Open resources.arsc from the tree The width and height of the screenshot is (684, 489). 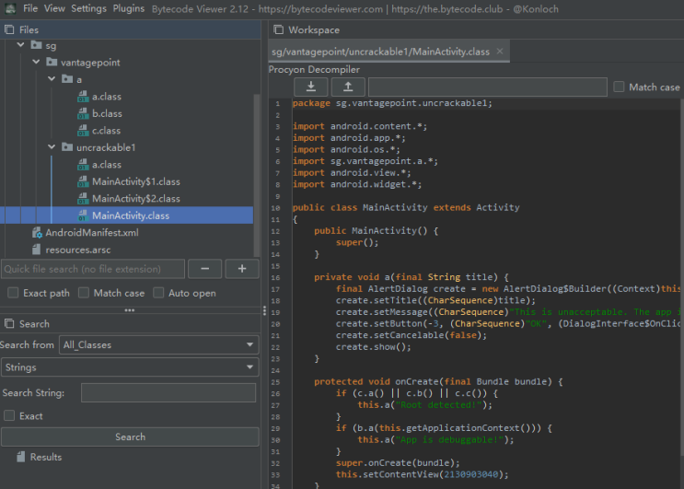point(77,250)
